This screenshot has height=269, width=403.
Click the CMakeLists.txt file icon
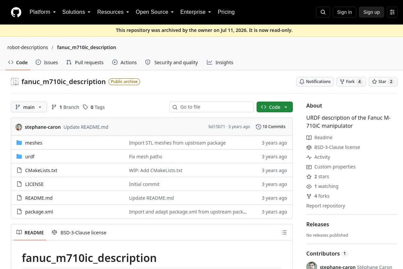19,170
